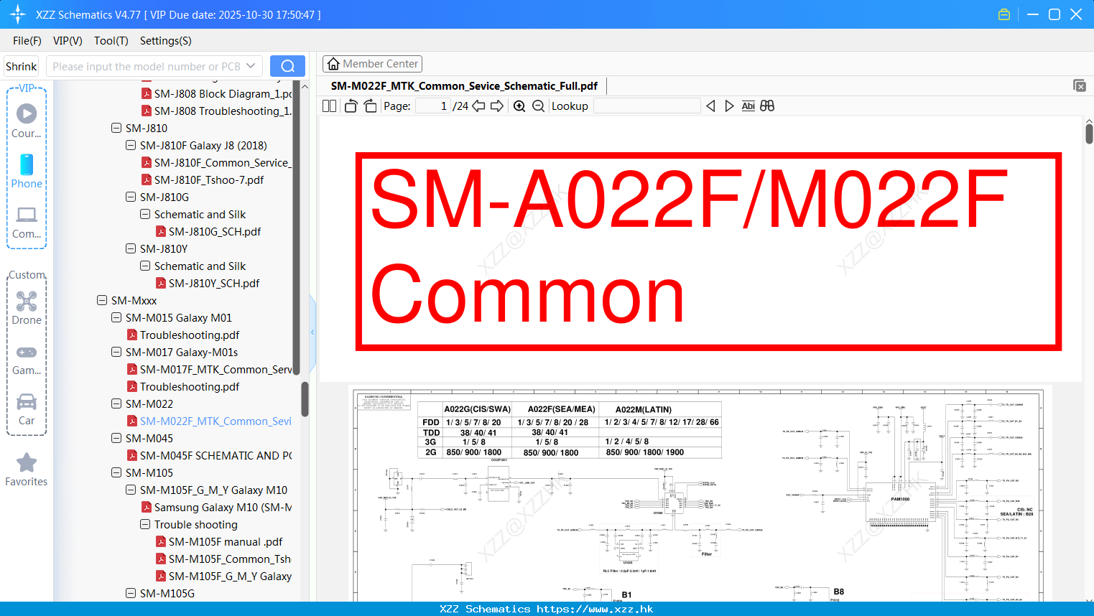
Task: Open the File(F) menu
Action: point(27,41)
